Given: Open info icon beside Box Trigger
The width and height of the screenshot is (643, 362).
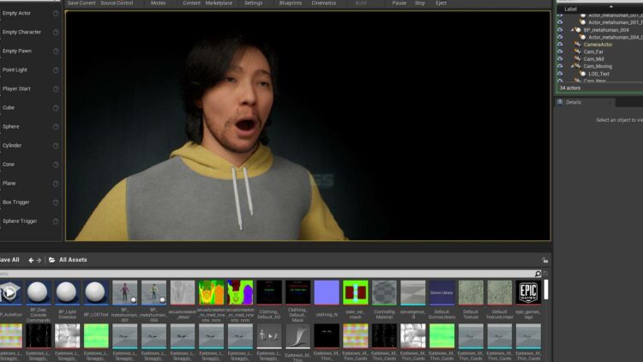Looking at the screenshot, I should coord(56,202).
